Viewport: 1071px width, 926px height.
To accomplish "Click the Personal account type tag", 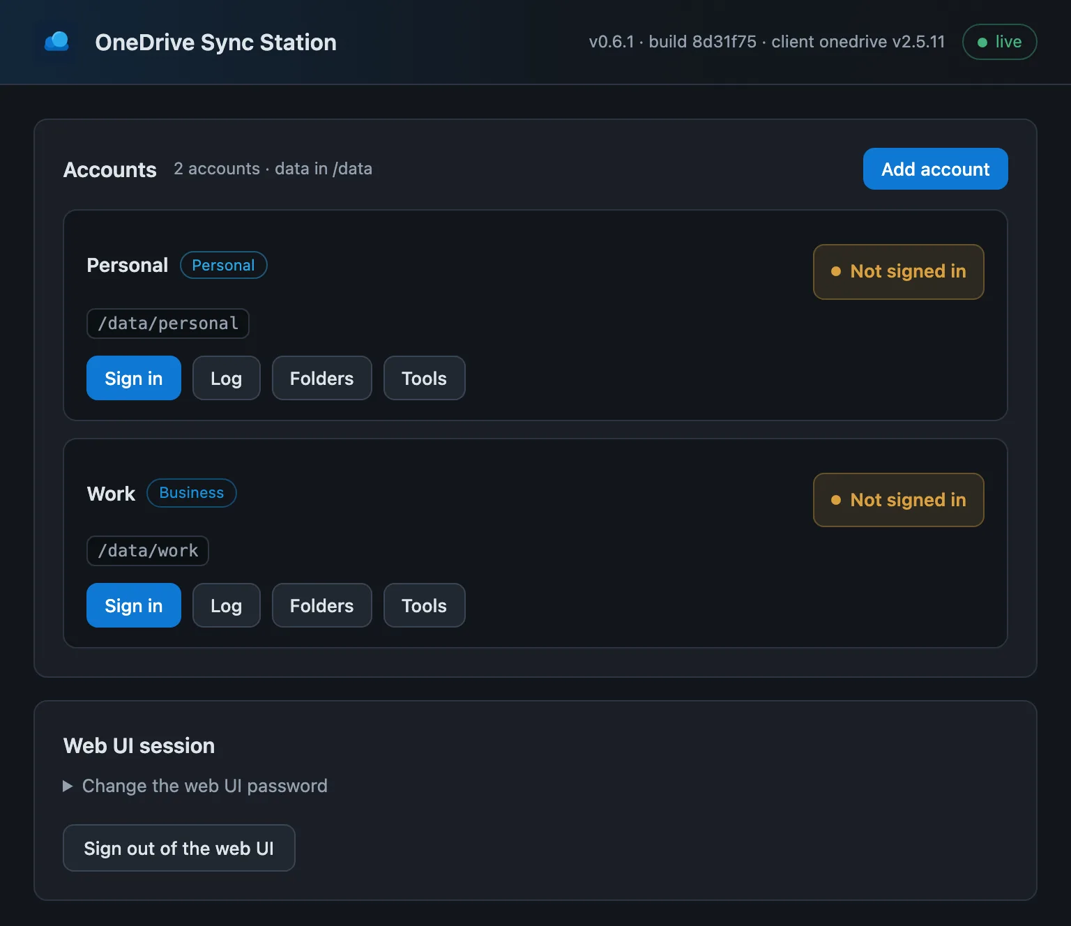I will (x=224, y=265).
